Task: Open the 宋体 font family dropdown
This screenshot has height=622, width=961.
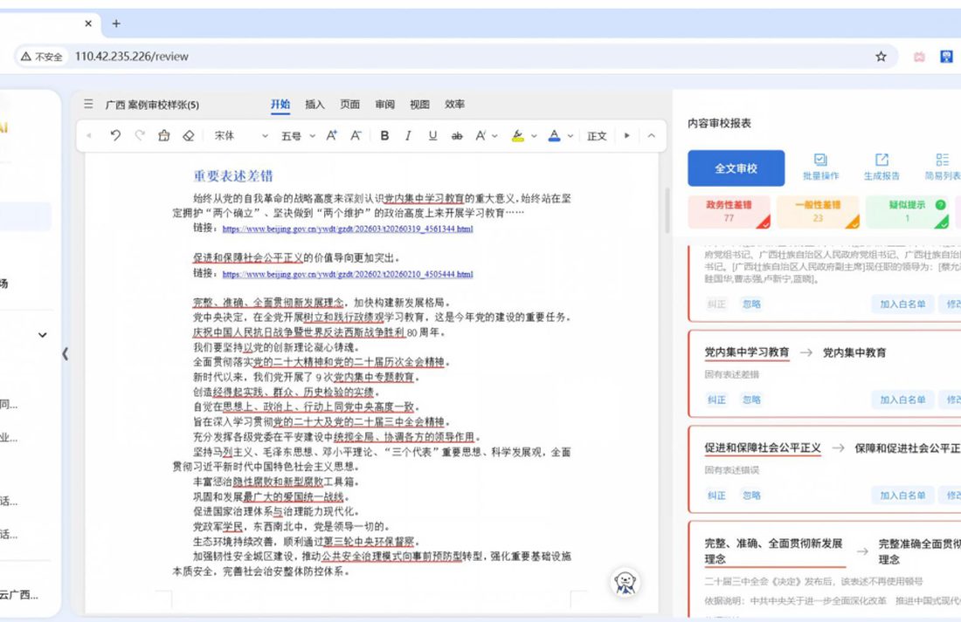Action: (x=241, y=135)
